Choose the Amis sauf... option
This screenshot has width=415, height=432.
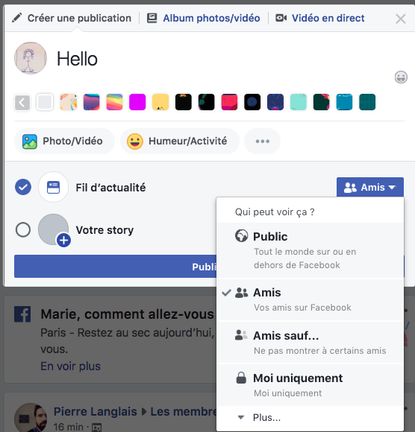click(x=310, y=343)
